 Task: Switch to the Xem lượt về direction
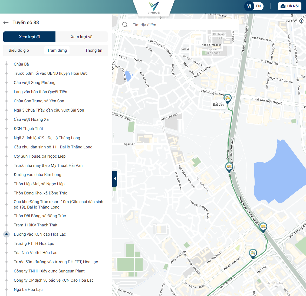tap(82, 37)
